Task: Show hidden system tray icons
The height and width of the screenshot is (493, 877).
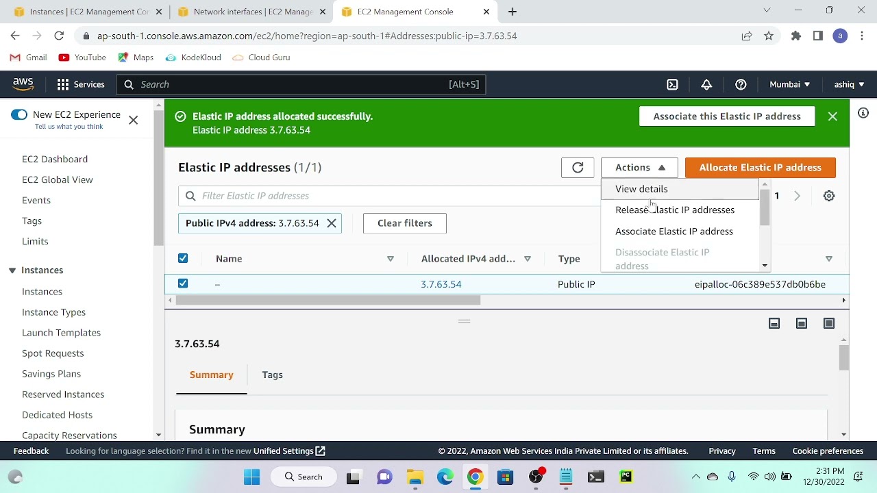Action: [696, 477]
